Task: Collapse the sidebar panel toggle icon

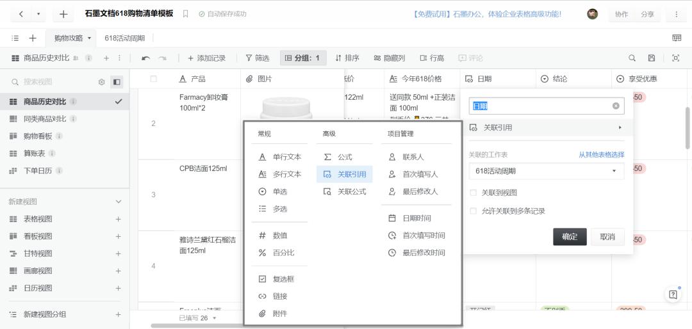Action: click(x=117, y=82)
